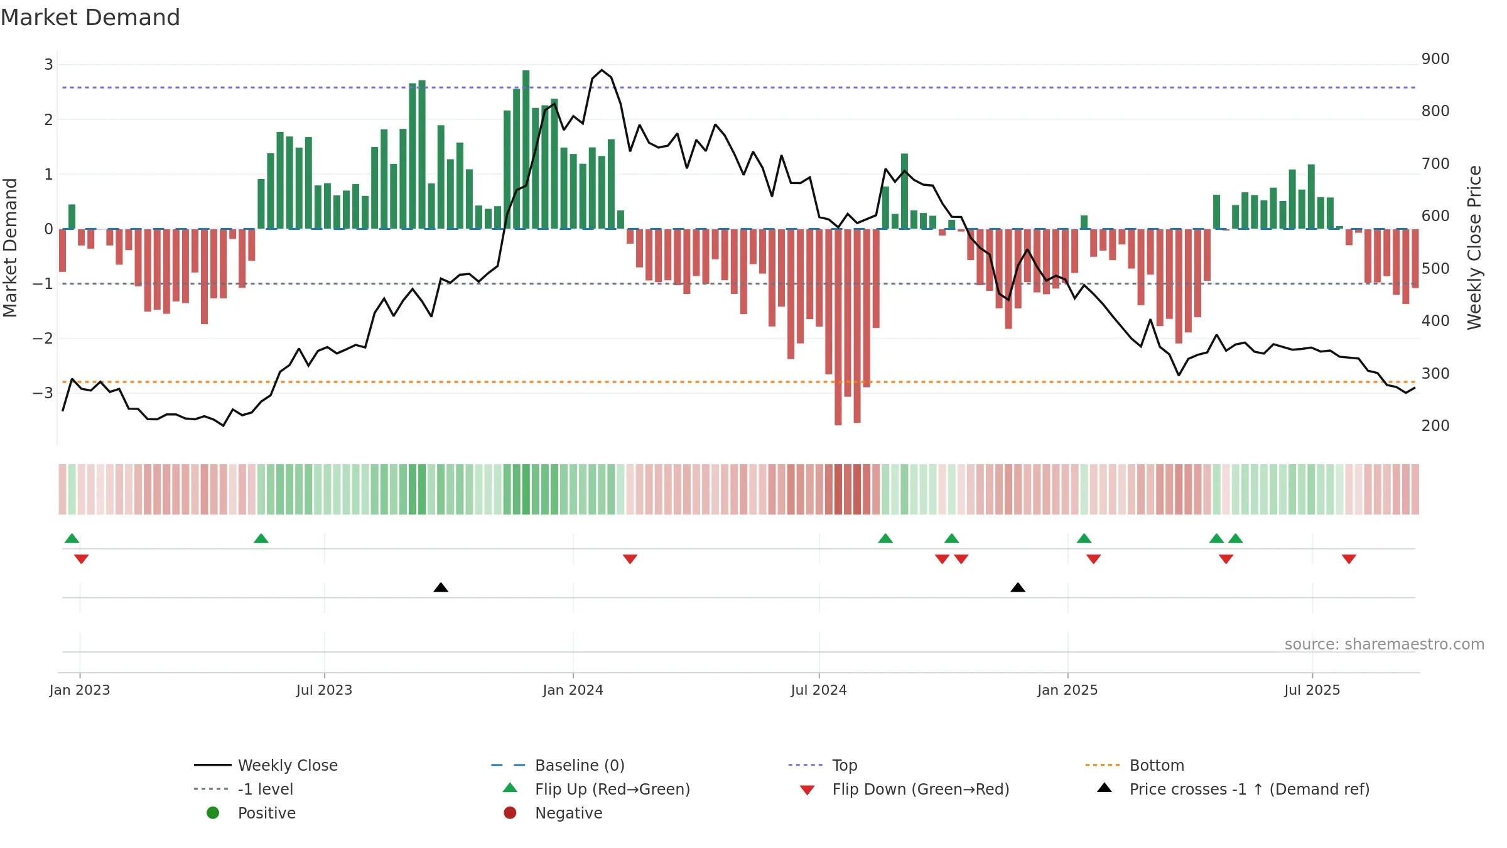Click the green flip-up marker in Aug 2024
Viewport: 1507px width, 848px height.
[885, 538]
